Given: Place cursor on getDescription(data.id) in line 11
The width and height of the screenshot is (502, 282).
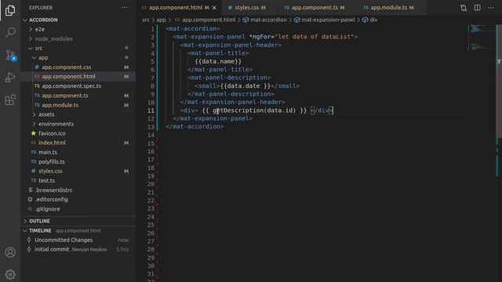Looking at the screenshot, I should [x=254, y=110].
